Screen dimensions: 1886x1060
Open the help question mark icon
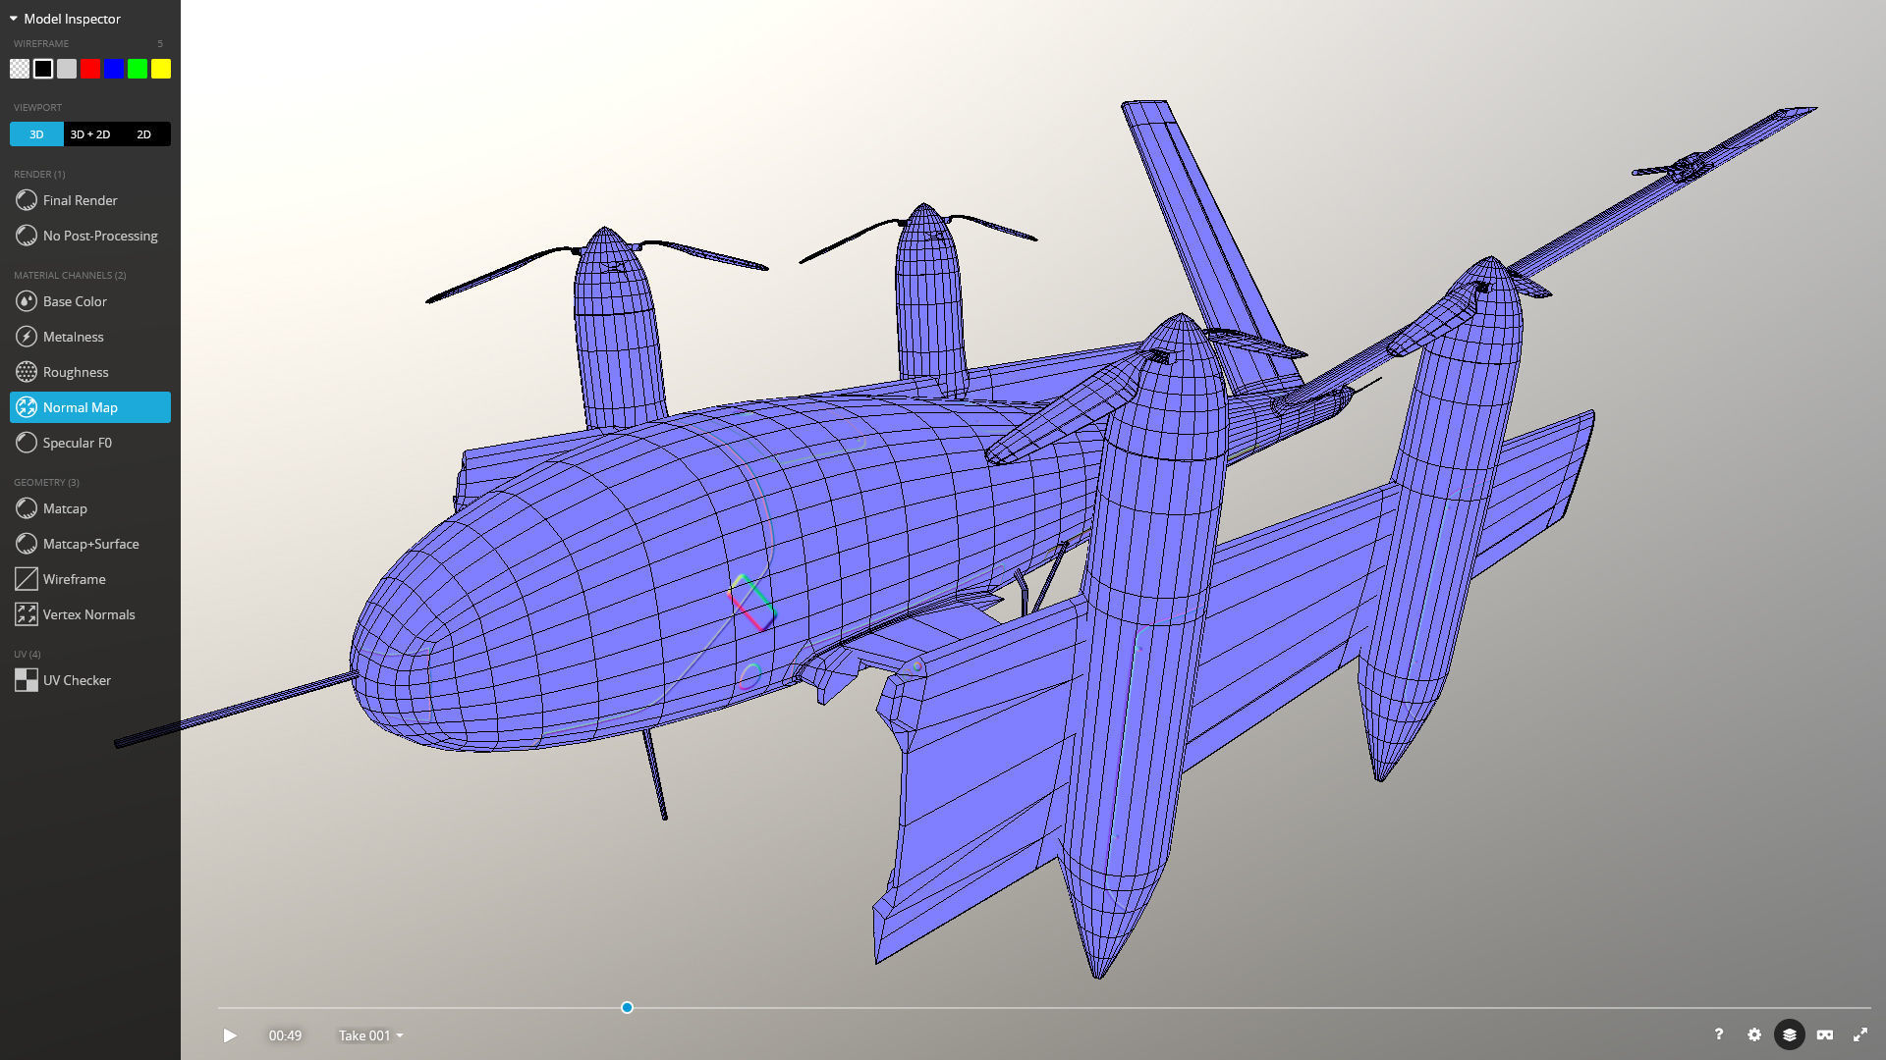point(1719,1034)
